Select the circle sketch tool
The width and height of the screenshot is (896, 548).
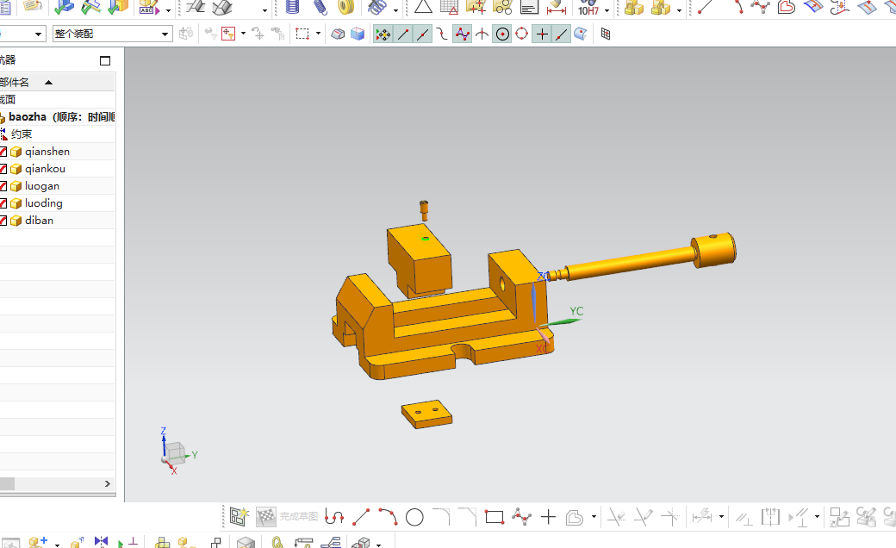click(x=414, y=517)
